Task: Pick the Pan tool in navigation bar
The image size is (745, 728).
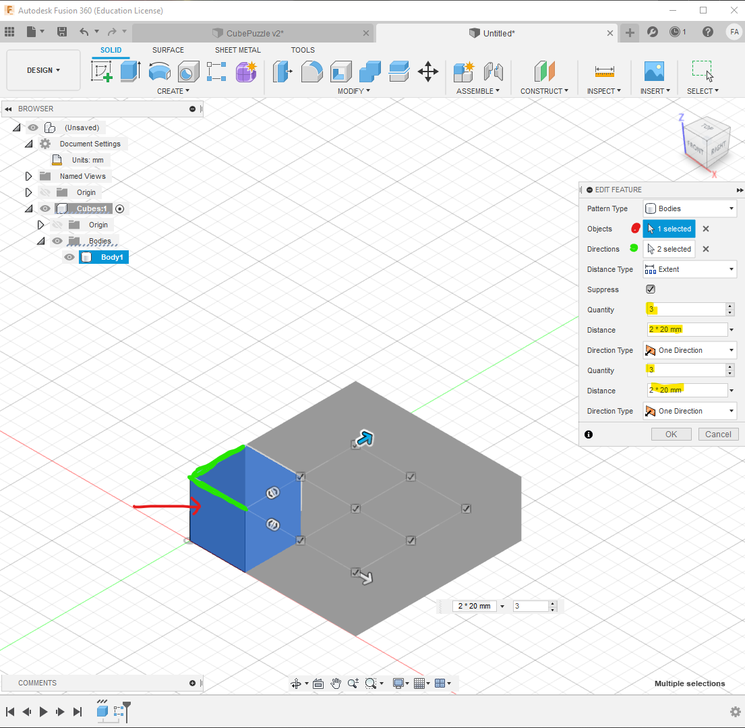Action: click(336, 683)
